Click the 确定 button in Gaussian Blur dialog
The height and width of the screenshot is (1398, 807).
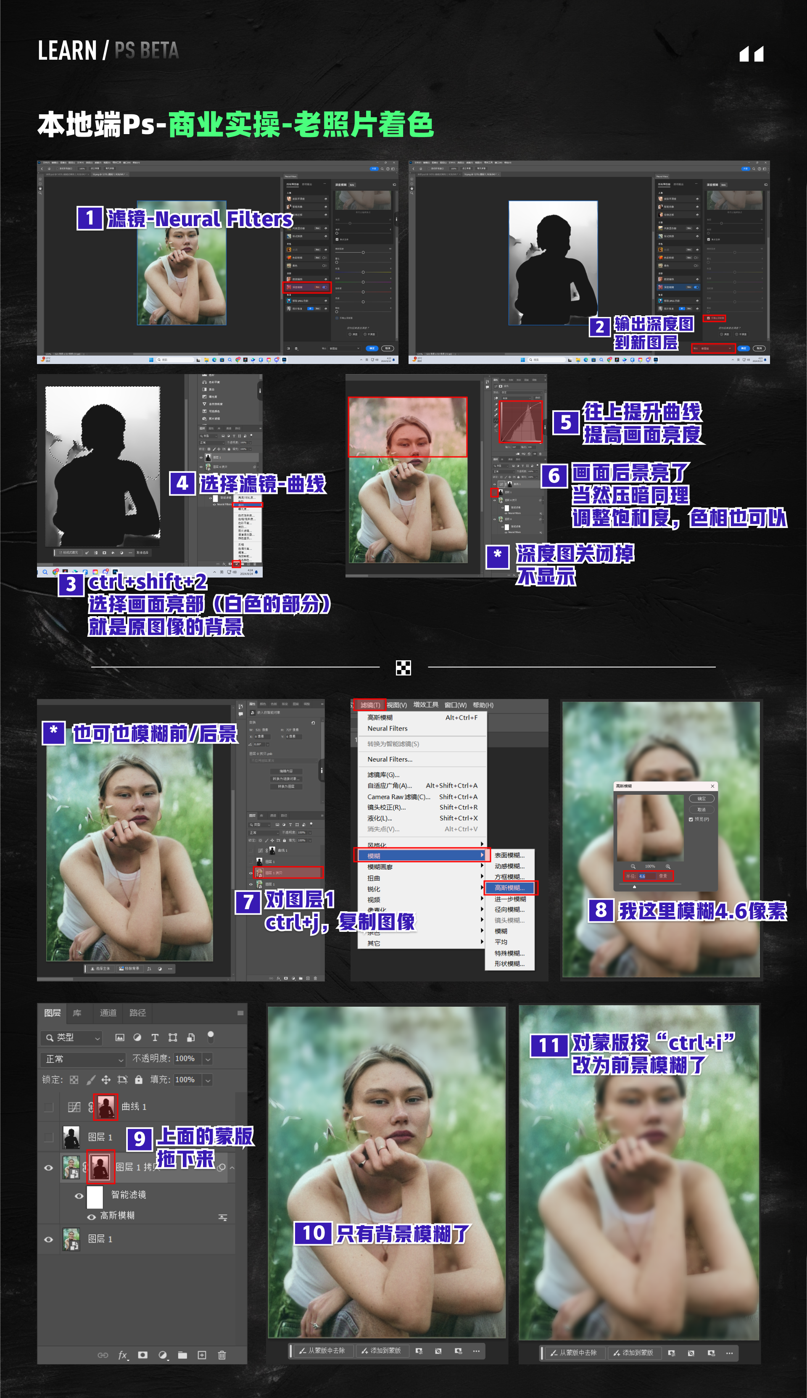coord(702,799)
